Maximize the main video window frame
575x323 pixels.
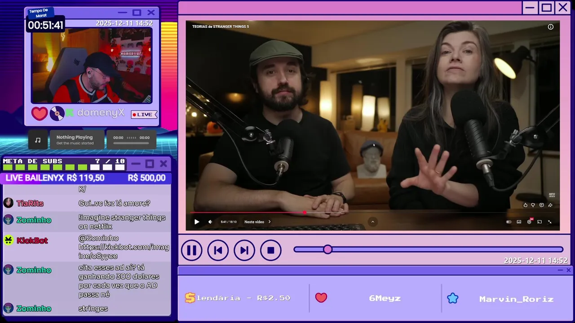[546, 8]
